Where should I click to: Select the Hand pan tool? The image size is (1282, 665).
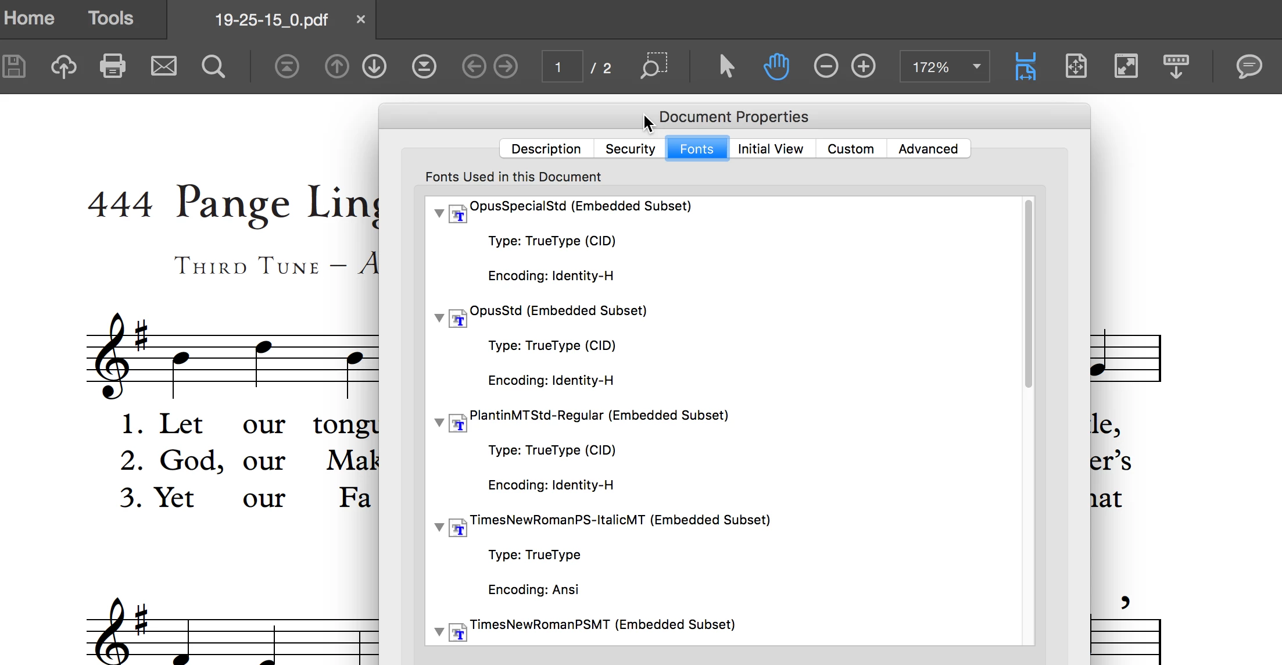[776, 66]
